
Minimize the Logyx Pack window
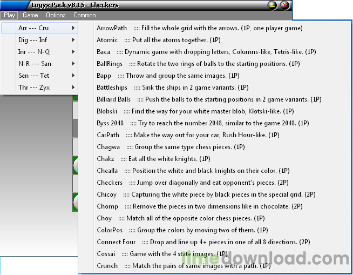pos(273,5)
